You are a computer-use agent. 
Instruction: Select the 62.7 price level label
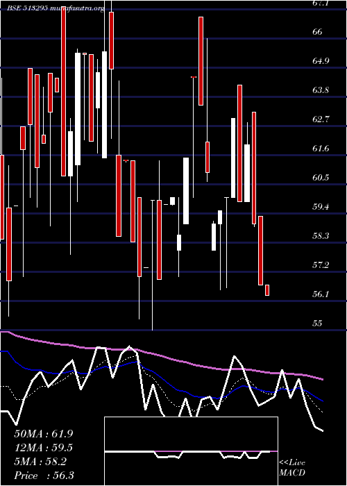click(x=321, y=119)
